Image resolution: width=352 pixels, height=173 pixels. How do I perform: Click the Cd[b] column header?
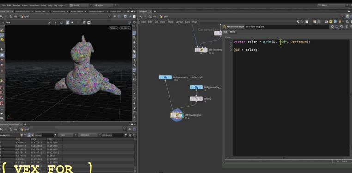pos(55,139)
